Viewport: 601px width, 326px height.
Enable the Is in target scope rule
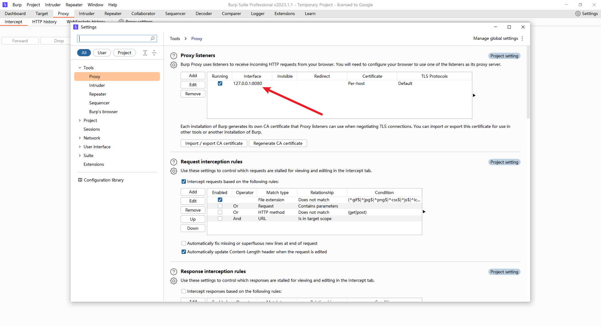(x=220, y=218)
